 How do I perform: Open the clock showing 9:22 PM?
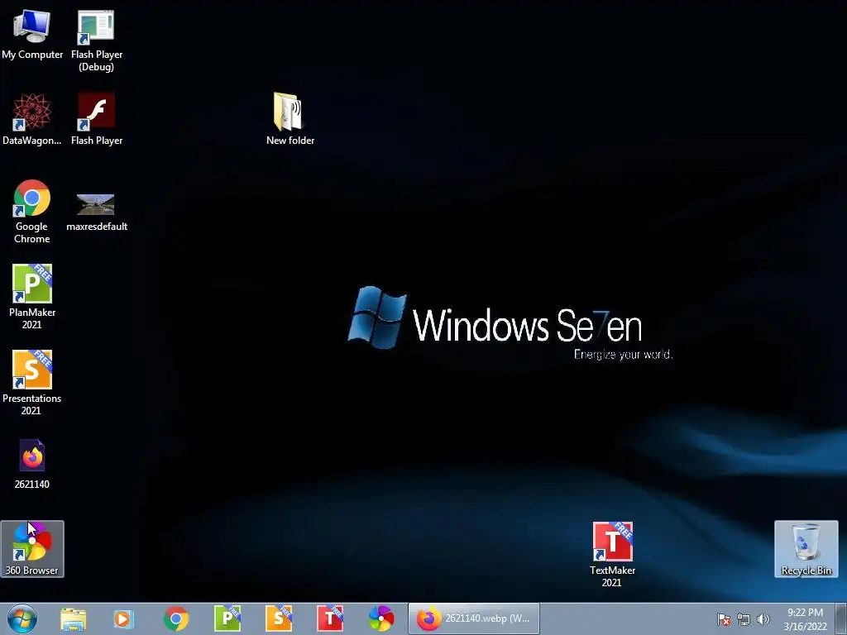click(805, 618)
